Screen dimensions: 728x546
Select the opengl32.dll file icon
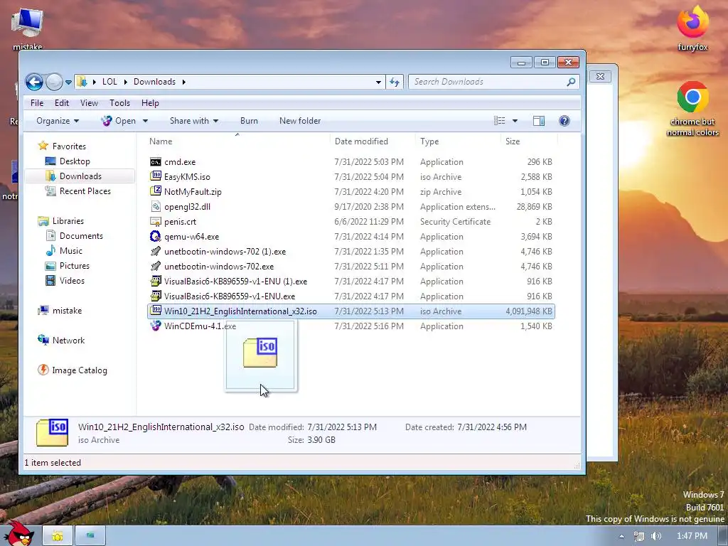click(156, 206)
